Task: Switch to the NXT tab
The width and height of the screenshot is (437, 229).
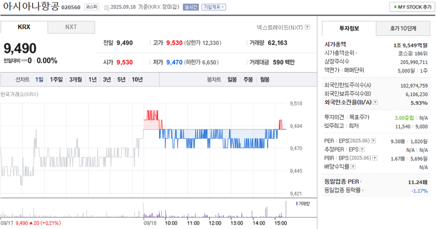Action: (x=71, y=27)
